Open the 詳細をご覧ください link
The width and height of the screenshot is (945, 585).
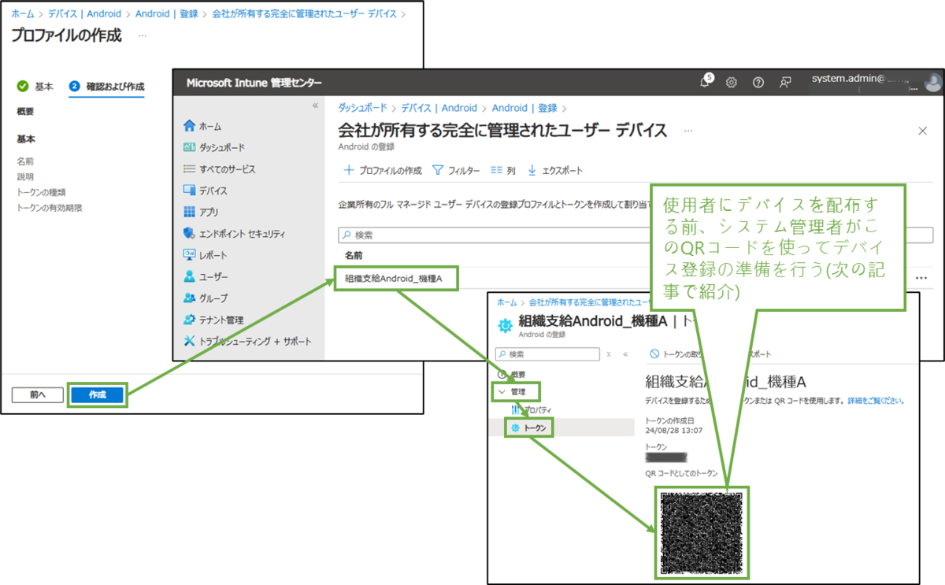(x=876, y=401)
